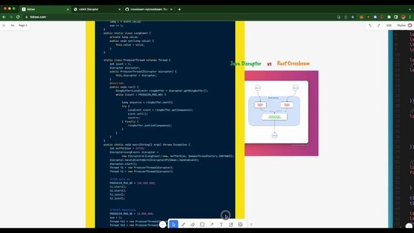Screen dimensions: 414x233
Task: Open the tldraw hamburger menu
Action: click(x=4, y=25)
